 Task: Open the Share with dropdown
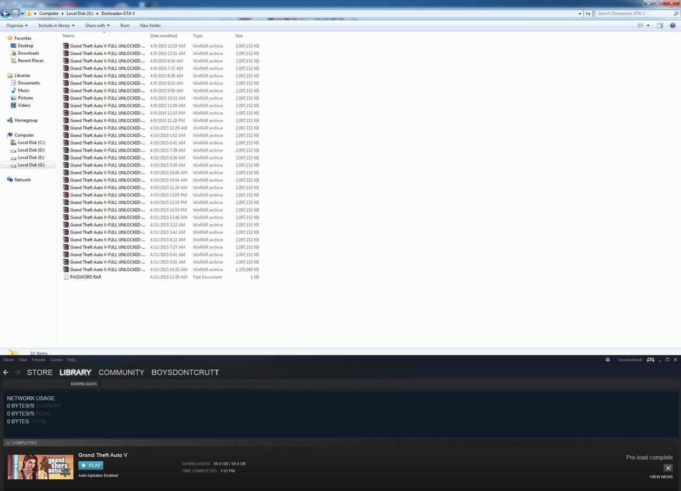97,26
